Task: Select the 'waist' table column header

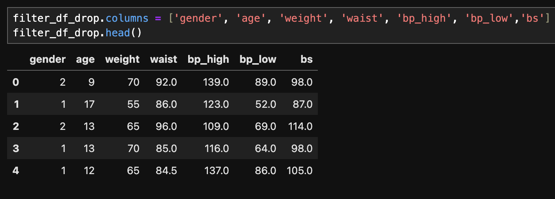Action: [164, 59]
